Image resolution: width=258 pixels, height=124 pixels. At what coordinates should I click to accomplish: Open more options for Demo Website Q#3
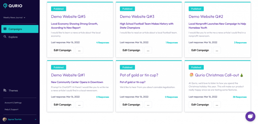[148, 50]
